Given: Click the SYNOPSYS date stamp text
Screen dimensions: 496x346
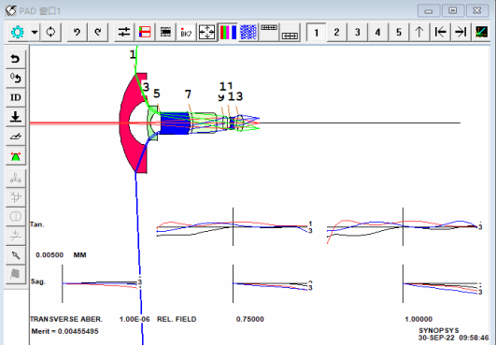Looking at the screenshot, I should pos(453,335).
